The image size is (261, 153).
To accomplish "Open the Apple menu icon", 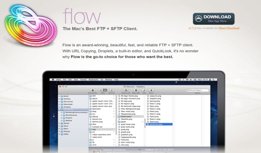I will coord(53,80).
